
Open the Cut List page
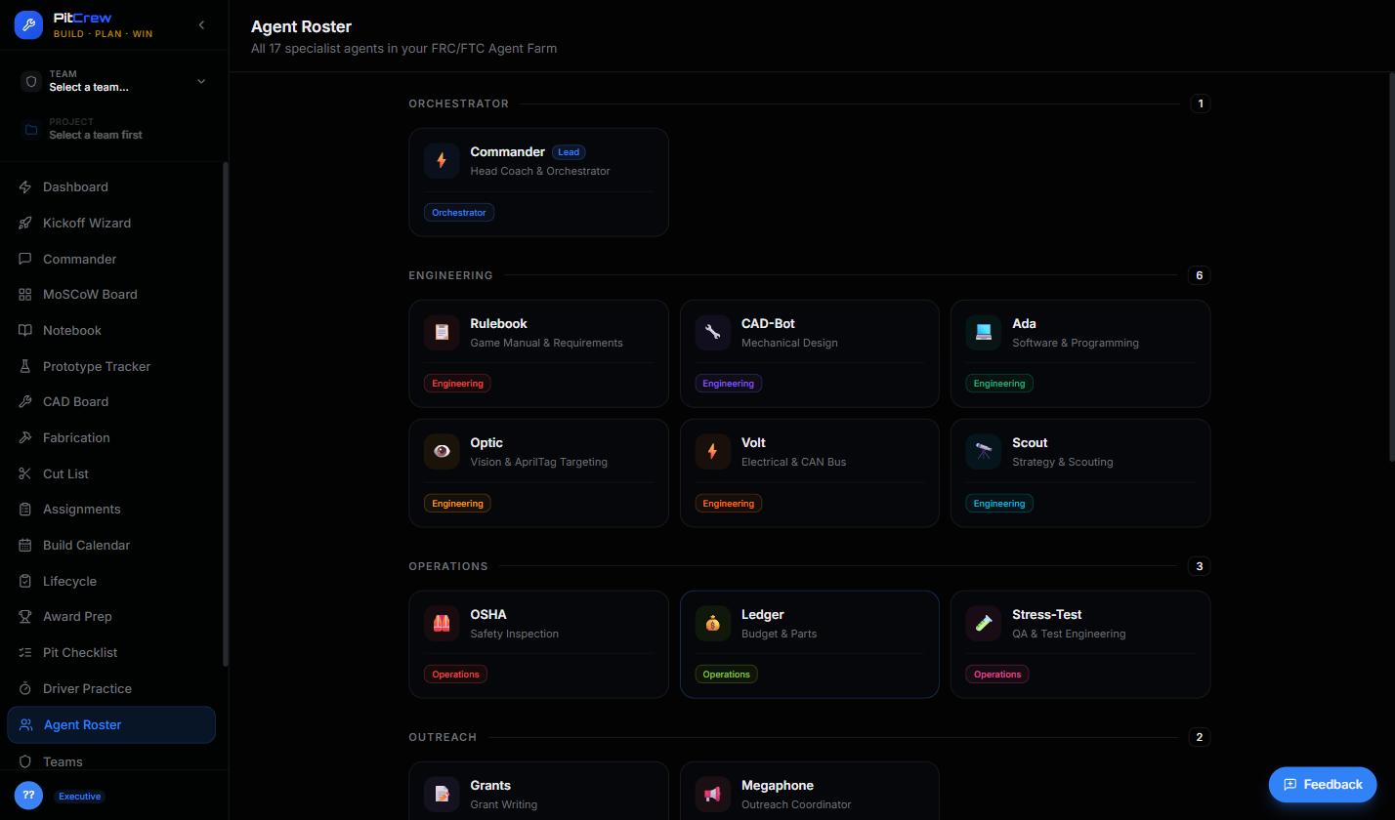click(111, 474)
